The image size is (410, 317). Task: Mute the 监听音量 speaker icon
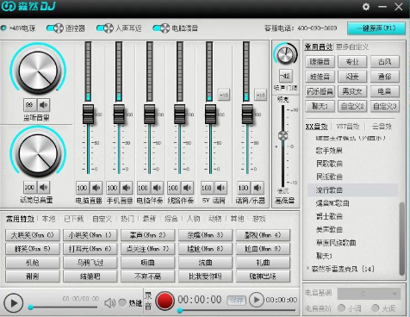coord(43,105)
